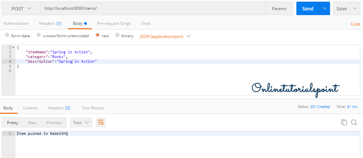Click the wrap lines icon in response toolbar

pos(101,122)
